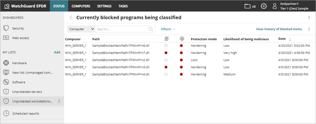
Task: Sort by the Date column header
Action: [282, 39]
